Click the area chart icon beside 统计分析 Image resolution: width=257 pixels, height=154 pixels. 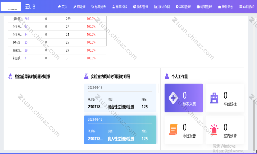[x=219, y=7]
